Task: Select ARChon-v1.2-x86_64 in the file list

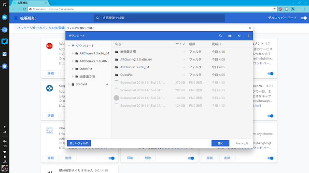Action: (183, 67)
